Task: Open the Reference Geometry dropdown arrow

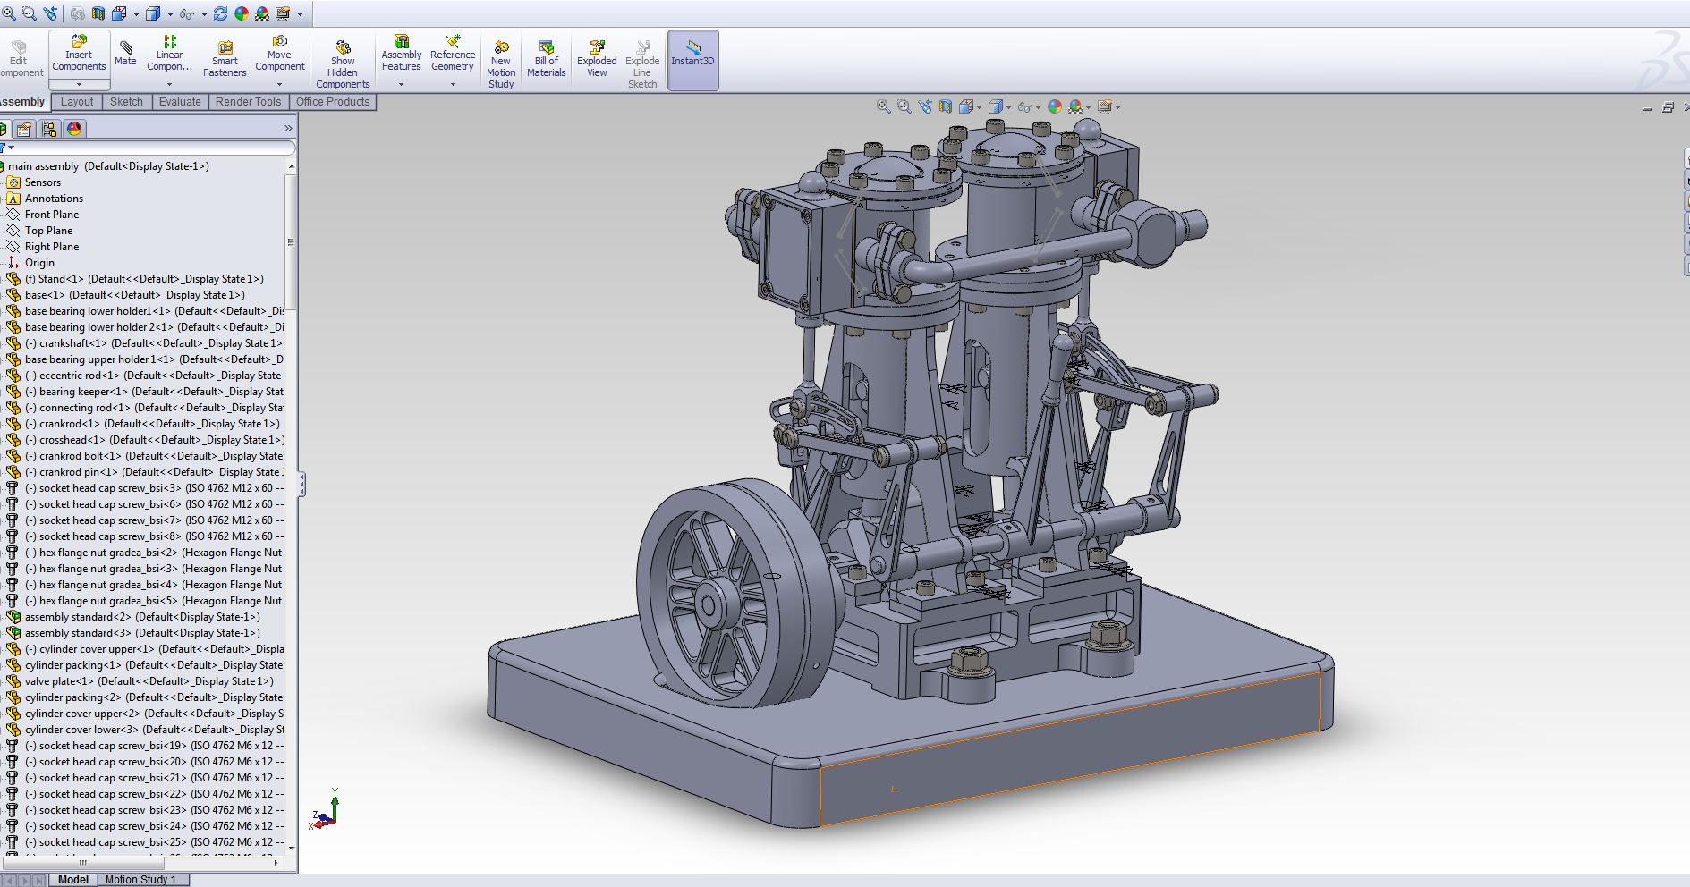Action: (x=453, y=84)
